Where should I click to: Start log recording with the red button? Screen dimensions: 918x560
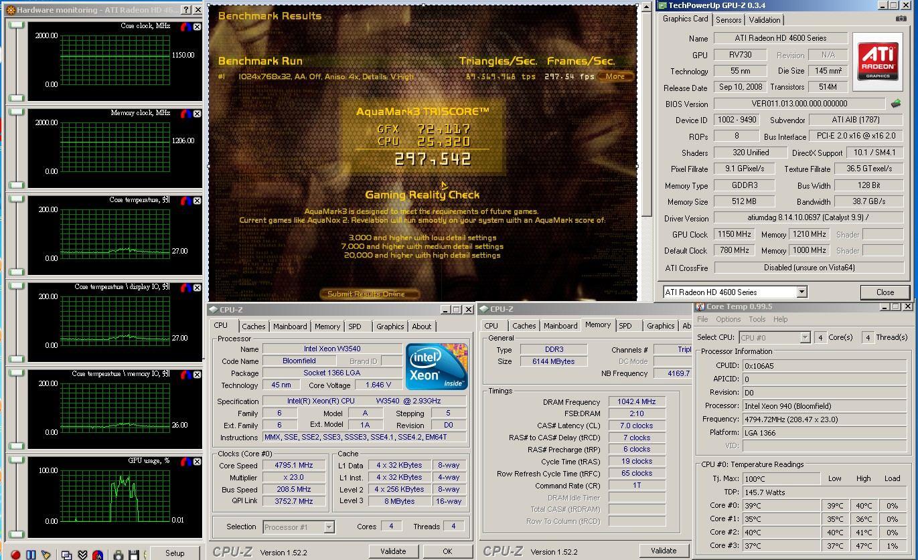point(15,555)
